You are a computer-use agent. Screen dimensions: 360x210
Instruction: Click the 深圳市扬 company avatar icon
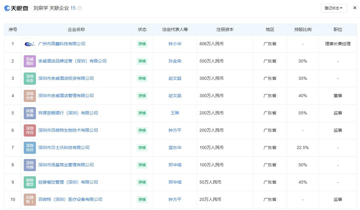(x=30, y=165)
